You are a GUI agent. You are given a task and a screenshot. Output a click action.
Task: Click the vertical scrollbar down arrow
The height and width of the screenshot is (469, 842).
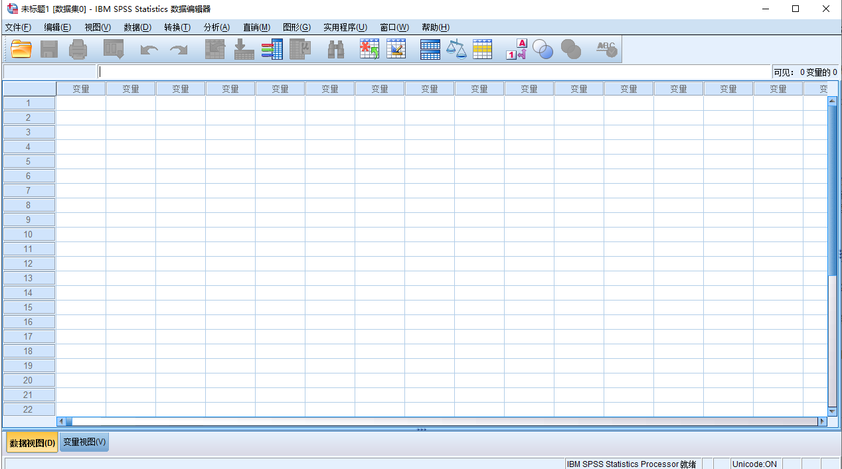(x=832, y=411)
